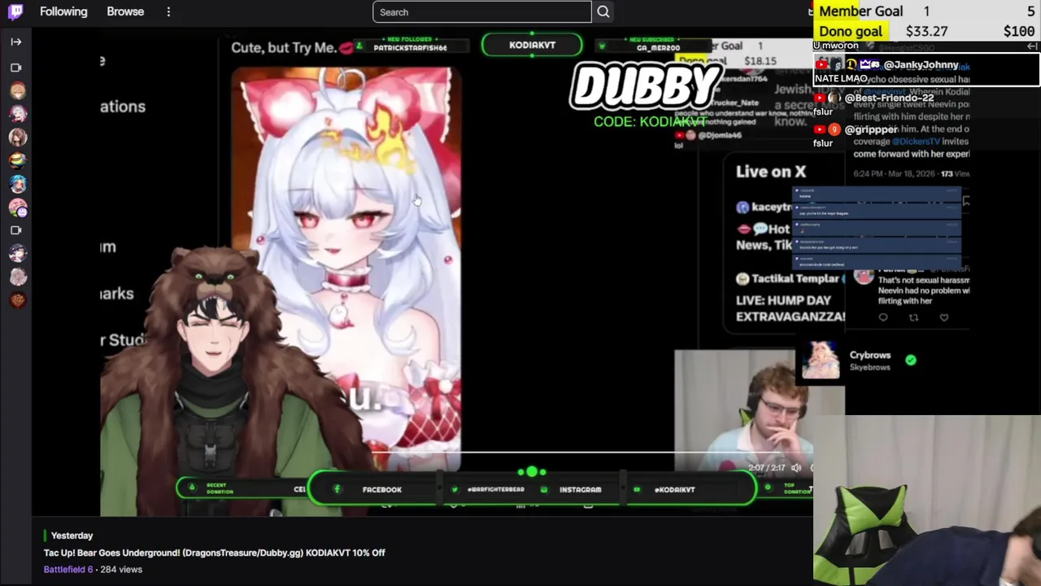Click the Crybrows name text
The image size is (1041, 586).
click(x=870, y=355)
